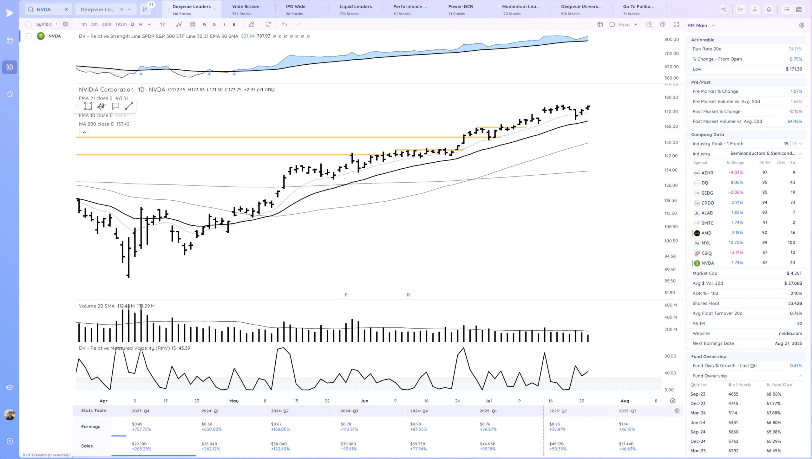Viewport: 812px width, 459px height.
Task: Open the Power-DCR tab
Action: 460,10
